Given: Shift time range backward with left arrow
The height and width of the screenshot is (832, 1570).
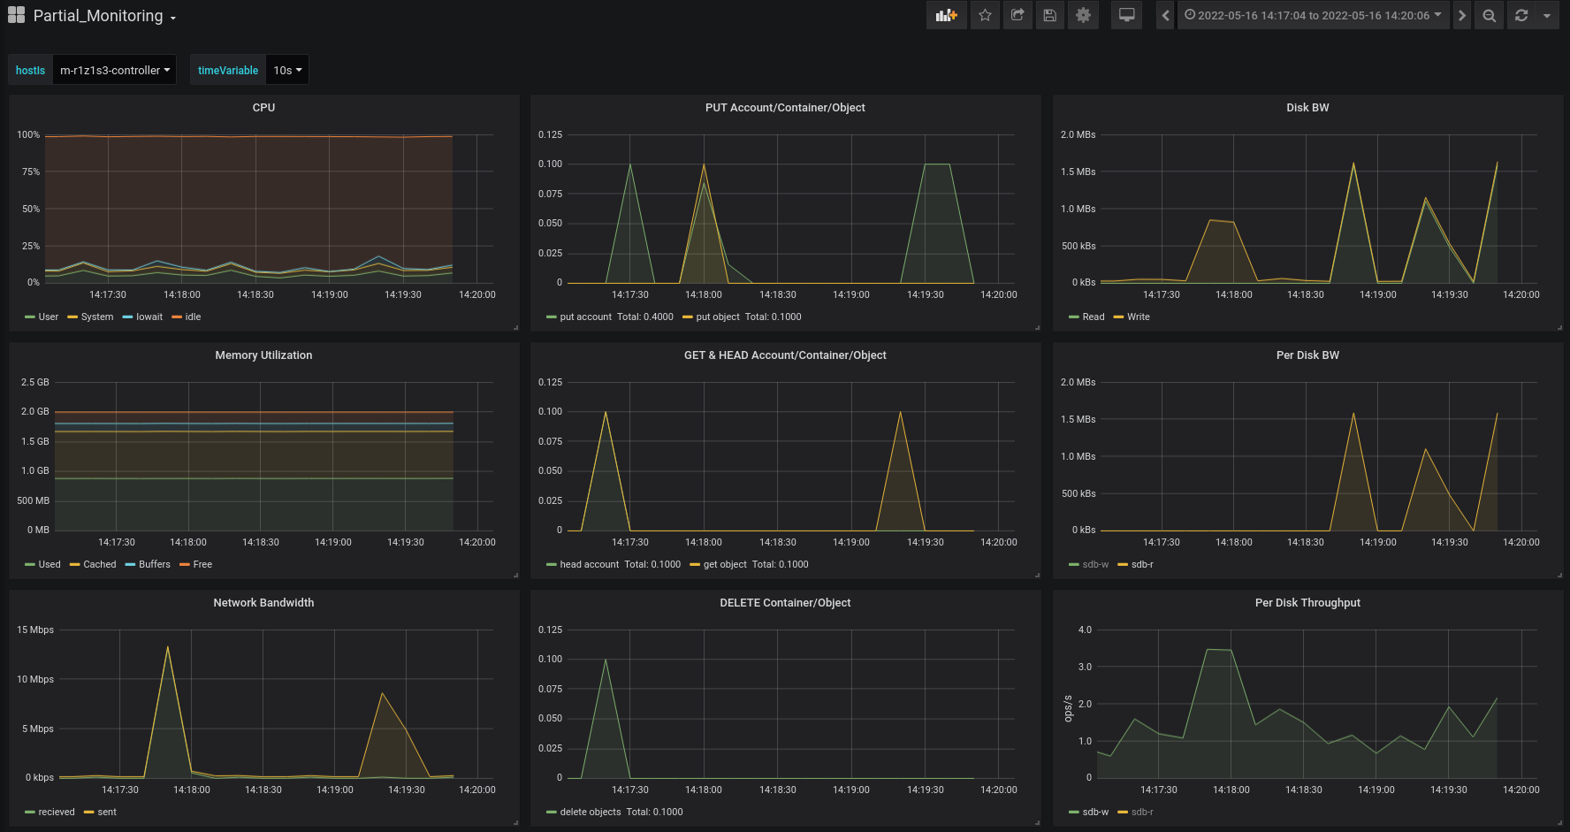Looking at the screenshot, I should point(1165,15).
